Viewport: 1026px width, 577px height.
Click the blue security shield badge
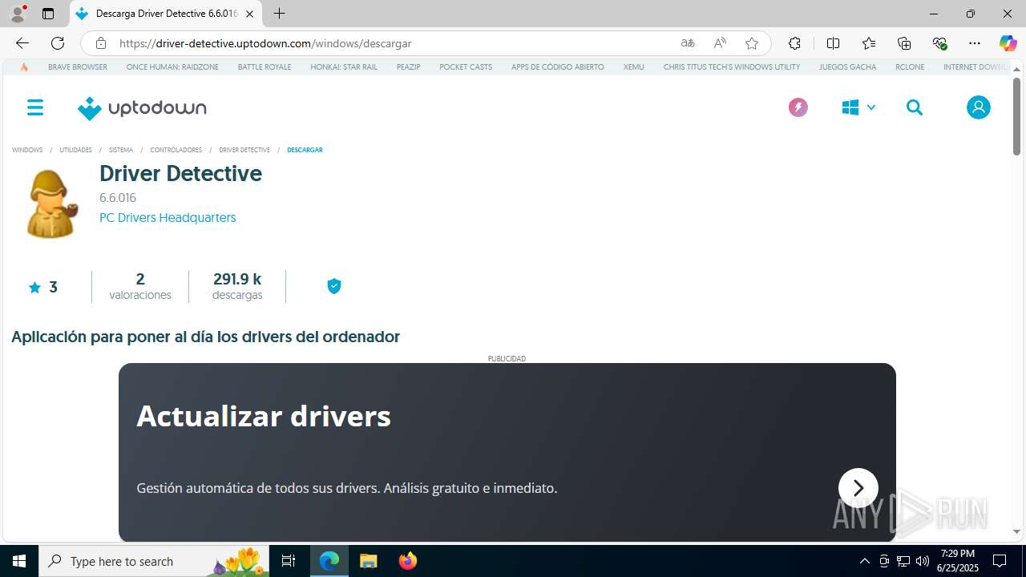[x=334, y=286]
